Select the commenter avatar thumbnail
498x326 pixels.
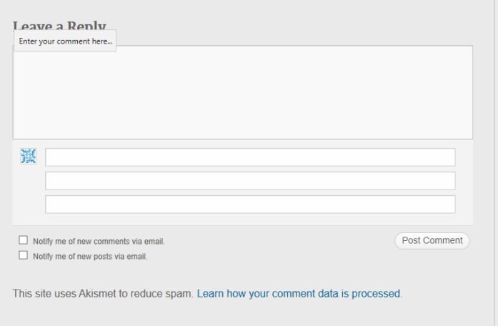pyautogui.click(x=29, y=157)
